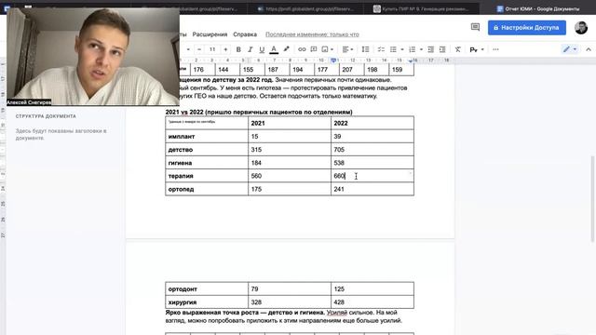Open the Справка menu
596x335 pixels.
(x=245, y=34)
